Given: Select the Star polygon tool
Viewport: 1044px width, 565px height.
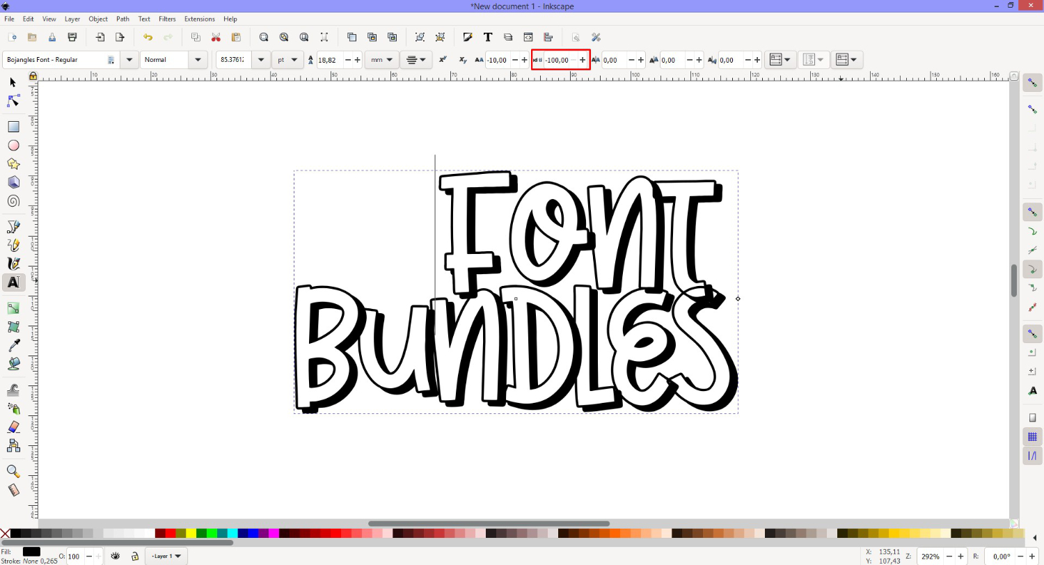Looking at the screenshot, I should pyautogui.click(x=13, y=164).
